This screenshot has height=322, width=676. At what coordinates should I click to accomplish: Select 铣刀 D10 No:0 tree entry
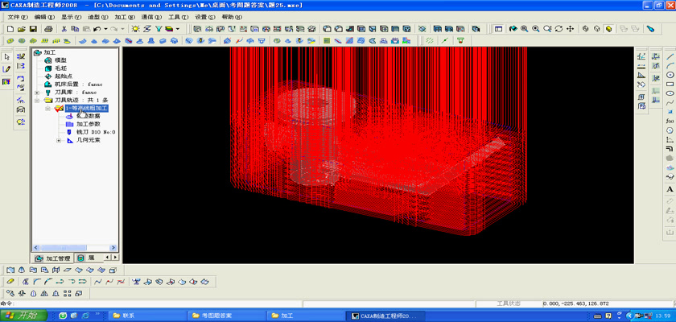[x=96, y=132]
